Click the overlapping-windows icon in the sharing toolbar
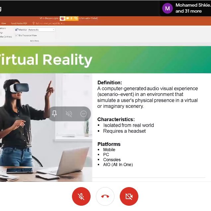This screenshot has width=211, height=211. 76,18
